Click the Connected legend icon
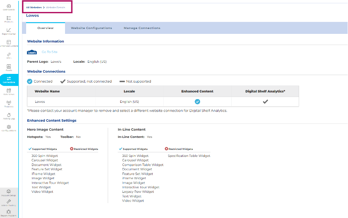The image size is (348, 218). click(29, 81)
